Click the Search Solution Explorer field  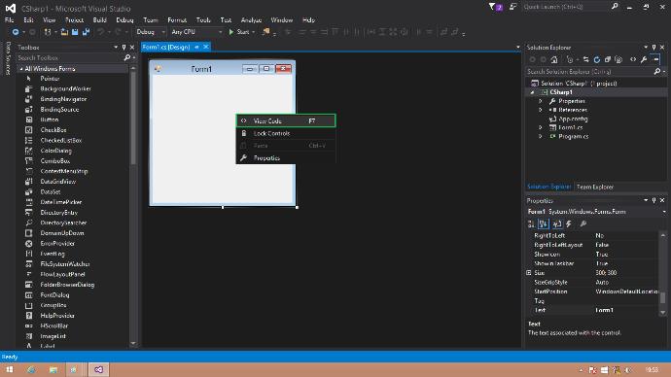point(590,72)
